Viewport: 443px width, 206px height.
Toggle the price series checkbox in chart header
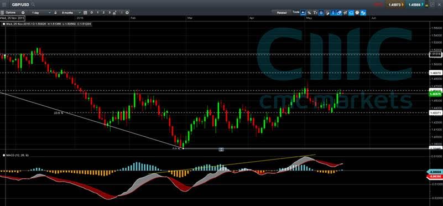[x=3, y=24]
